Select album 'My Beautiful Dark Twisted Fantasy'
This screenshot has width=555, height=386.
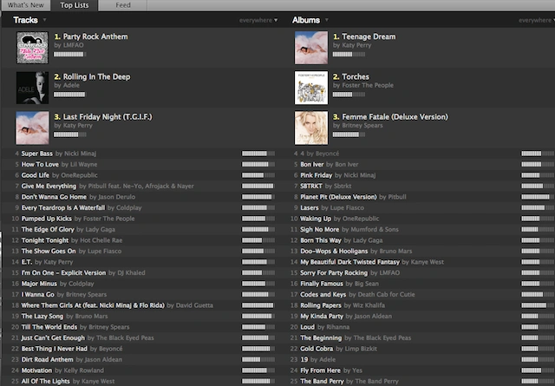coord(349,262)
